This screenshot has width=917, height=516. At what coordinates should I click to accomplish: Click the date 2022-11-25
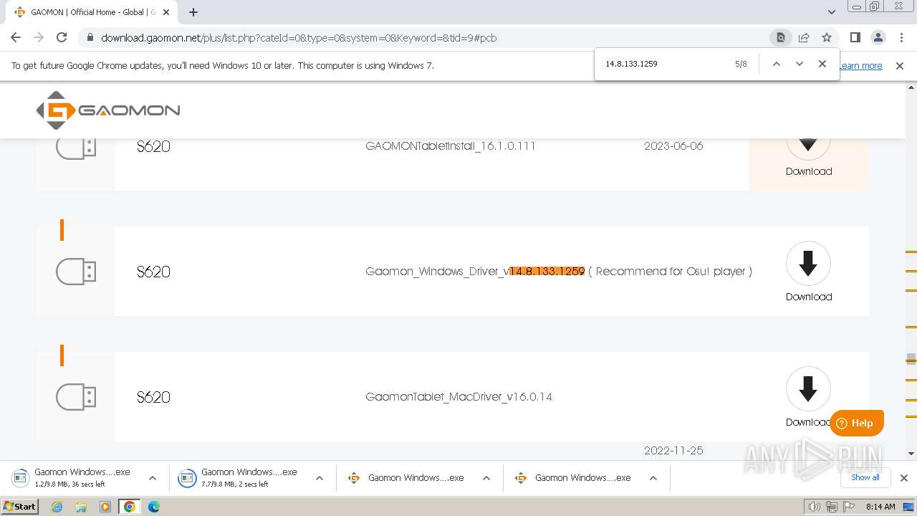[673, 451]
